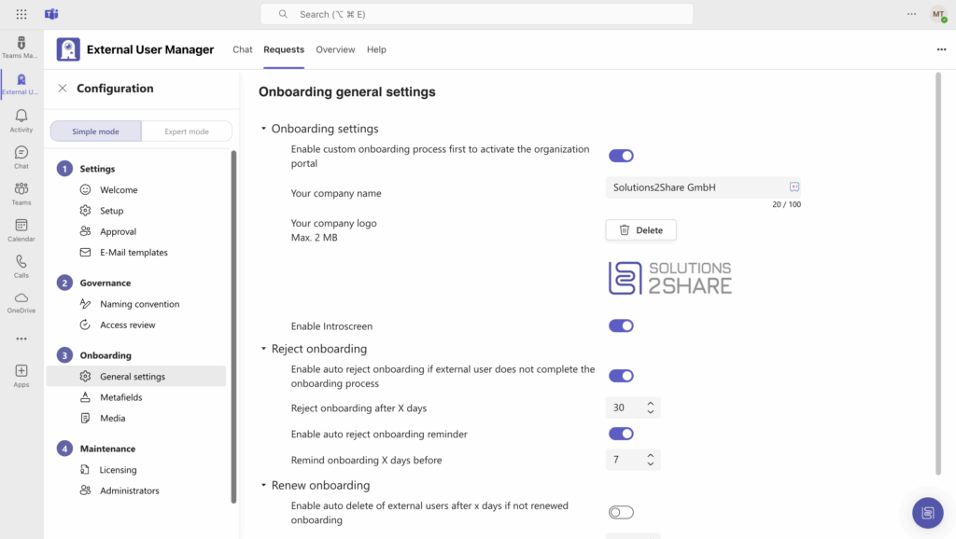Open the Naming convention settings

(x=139, y=304)
